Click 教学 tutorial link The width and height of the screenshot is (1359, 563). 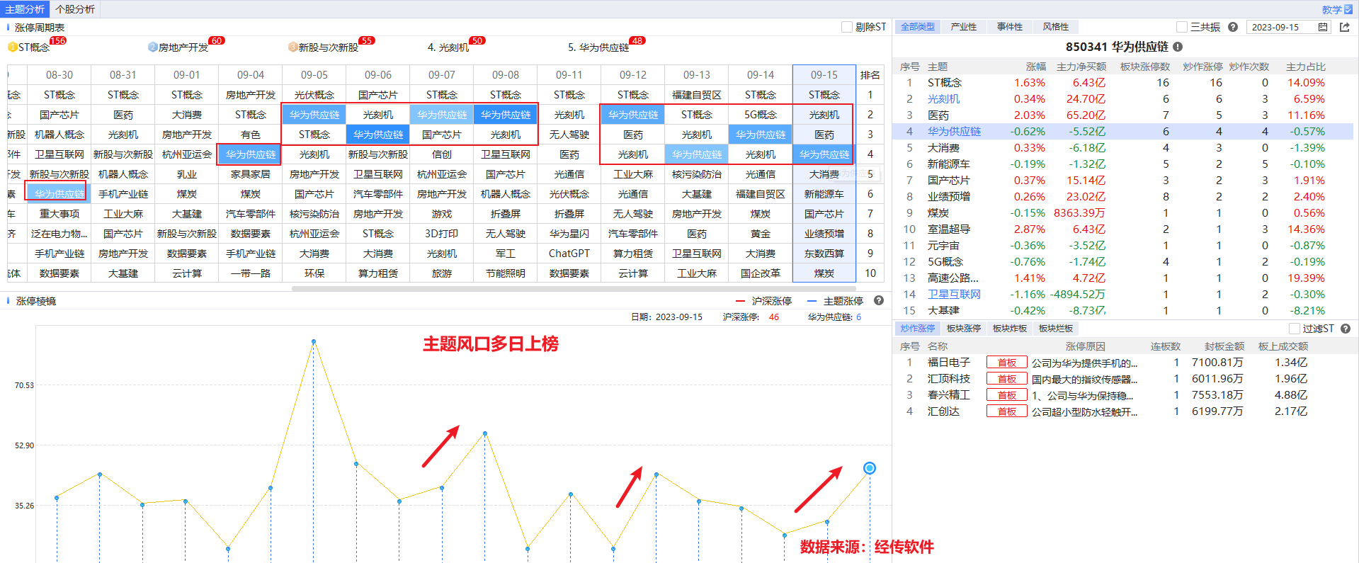(1332, 9)
